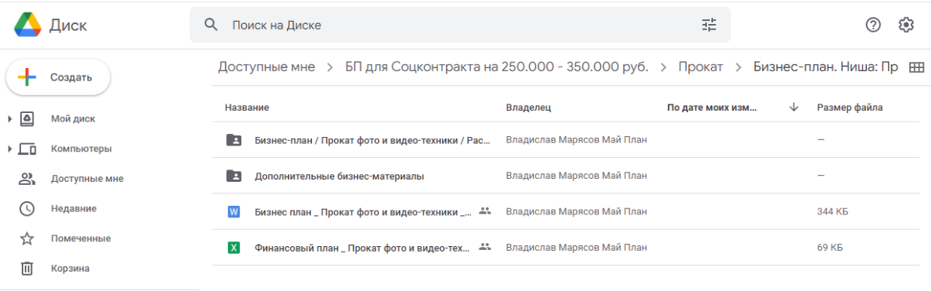
Task: Click the Recent clock icon
Action: pos(27,208)
